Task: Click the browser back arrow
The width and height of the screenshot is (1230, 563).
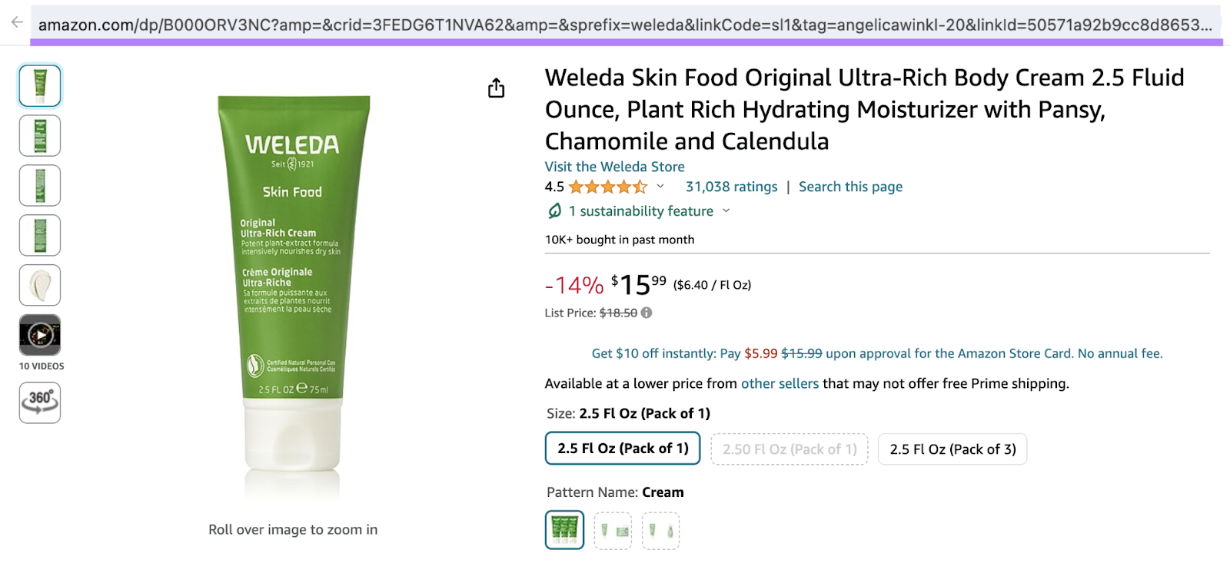Action: point(15,24)
